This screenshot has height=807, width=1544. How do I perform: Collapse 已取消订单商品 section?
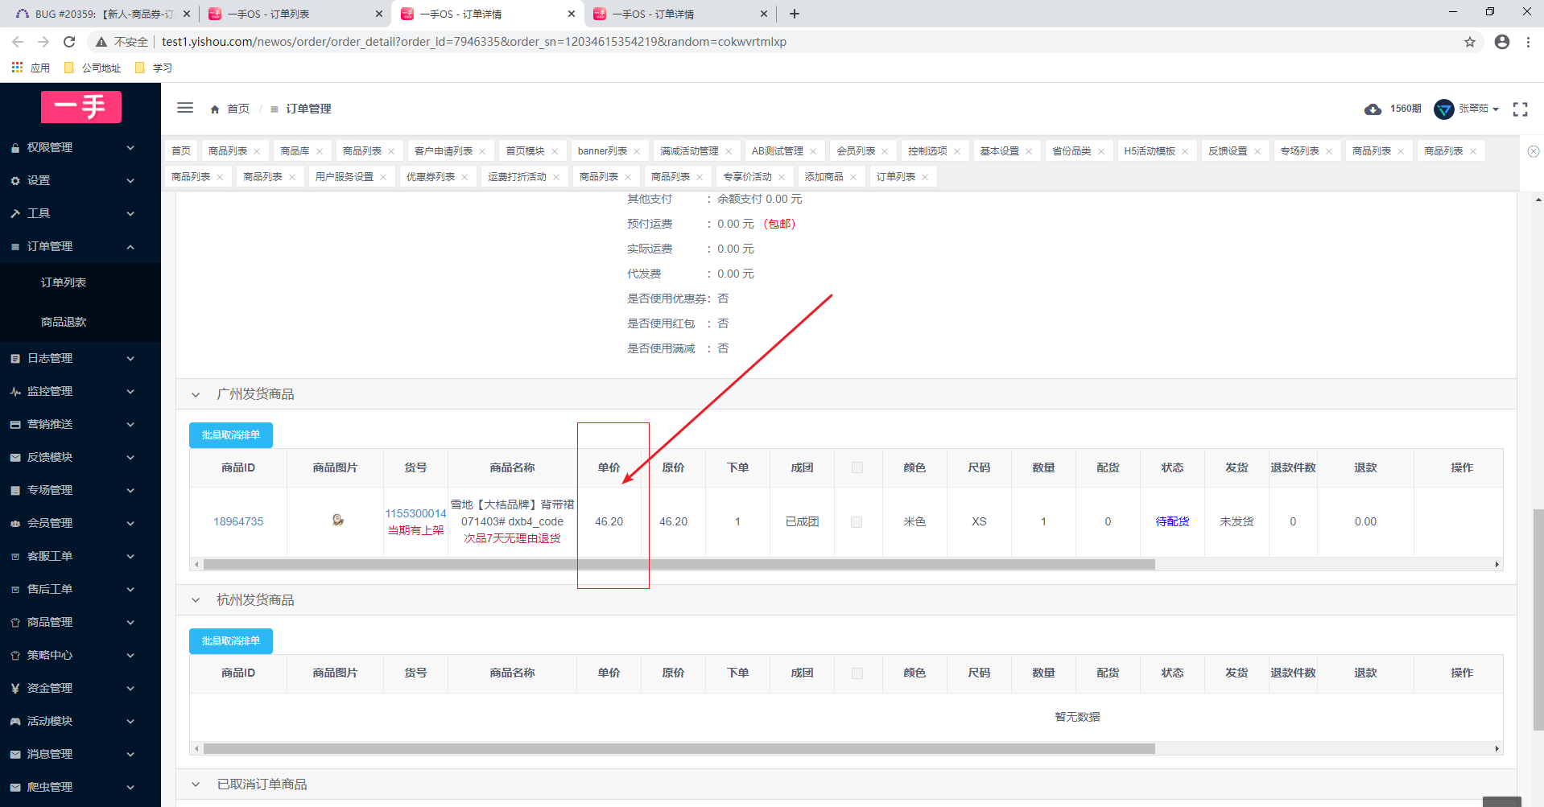pos(196,784)
